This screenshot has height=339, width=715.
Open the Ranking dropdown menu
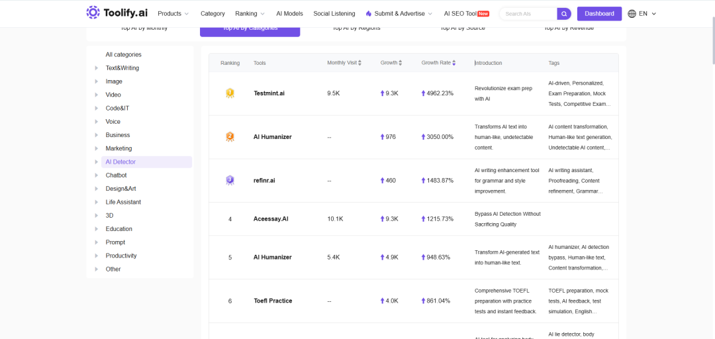pos(250,14)
